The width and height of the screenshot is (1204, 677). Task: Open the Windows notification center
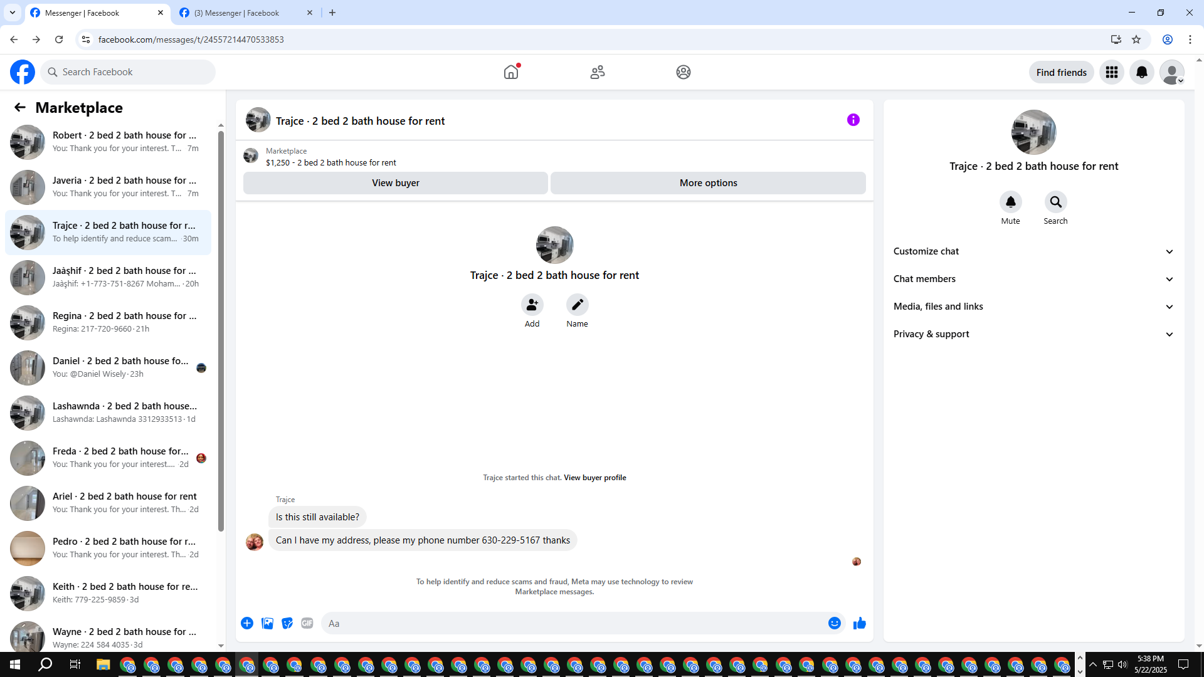click(1183, 664)
